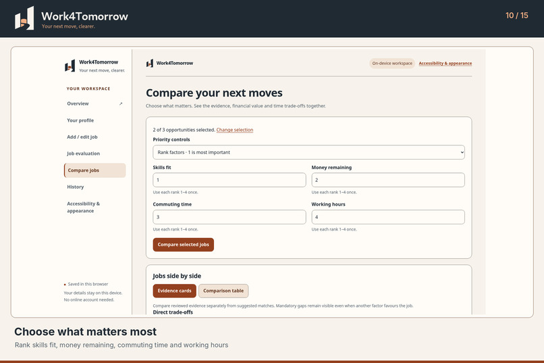The width and height of the screenshot is (544, 363).
Task: Click the On-device workspace badge
Action: click(x=392, y=64)
